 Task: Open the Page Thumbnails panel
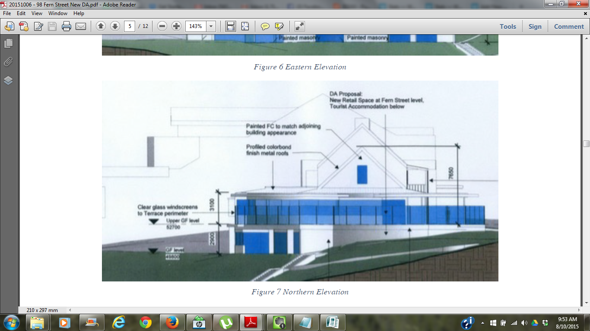pyautogui.click(x=8, y=43)
